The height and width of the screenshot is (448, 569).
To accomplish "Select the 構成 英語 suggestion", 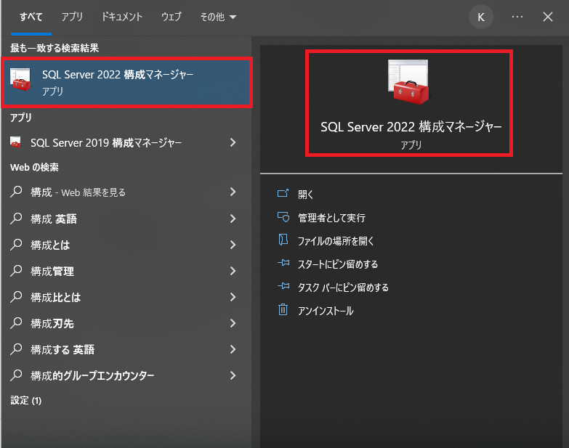I will pyautogui.click(x=54, y=219).
